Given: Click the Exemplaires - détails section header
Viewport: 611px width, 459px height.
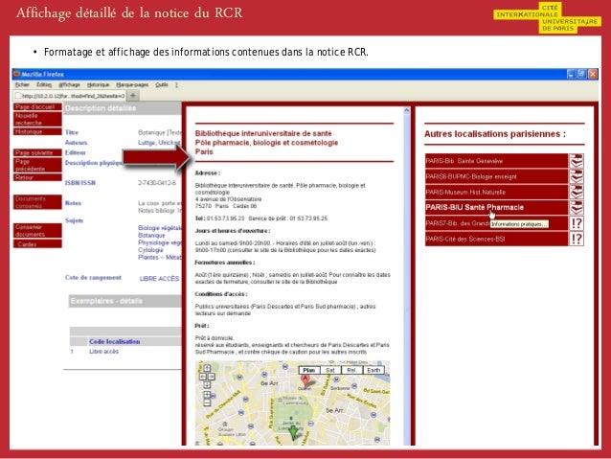Looking at the screenshot, I should 125,301.
